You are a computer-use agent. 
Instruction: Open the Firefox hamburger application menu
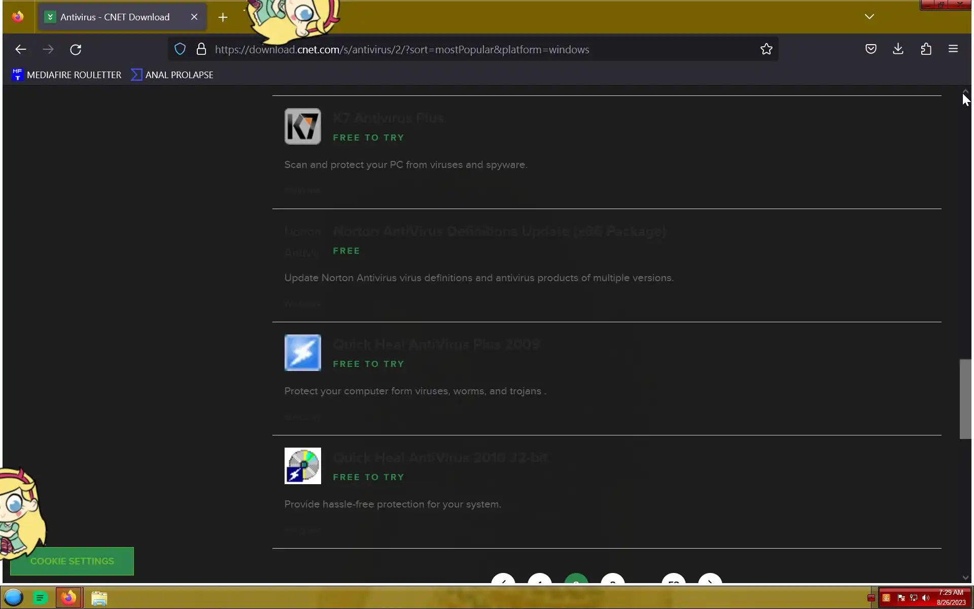tap(953, 49)
